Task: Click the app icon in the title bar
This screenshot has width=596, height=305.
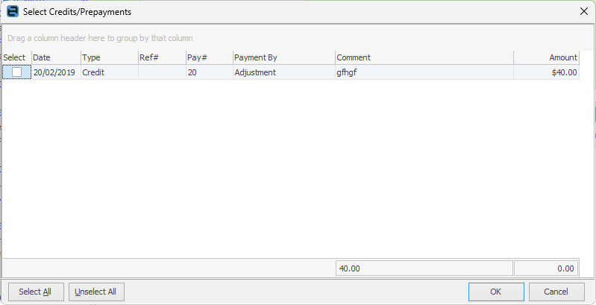Action: (x=13, y=11)
